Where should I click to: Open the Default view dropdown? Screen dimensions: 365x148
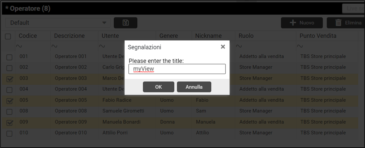pos(58,23)
